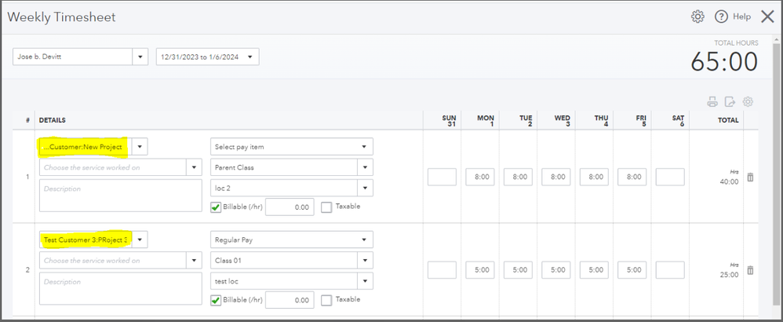Viewport: 783px width, 322px height.
Task: Open the Select pay item dropdown
Action: 363,147
